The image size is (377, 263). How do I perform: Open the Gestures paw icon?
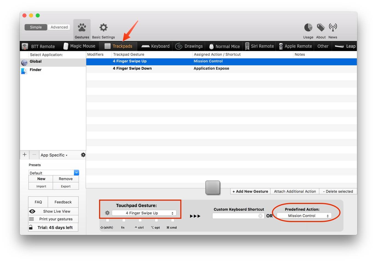[82, 27]
